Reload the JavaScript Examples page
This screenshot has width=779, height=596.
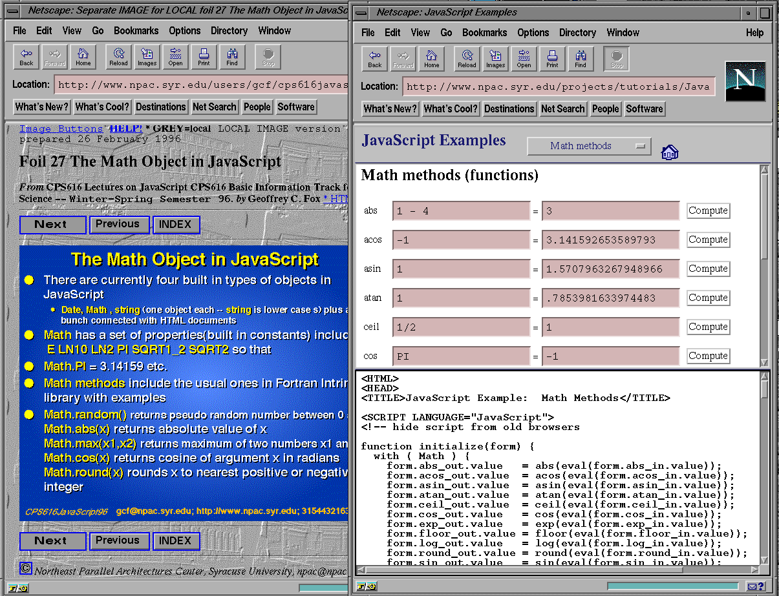click(x=467, y=59)
